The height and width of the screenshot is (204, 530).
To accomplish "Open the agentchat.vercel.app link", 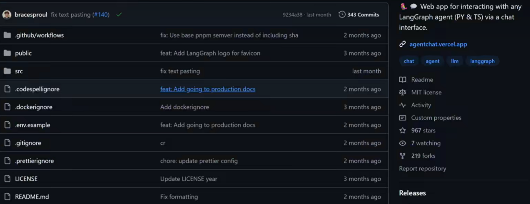I will tap(438, 44).
